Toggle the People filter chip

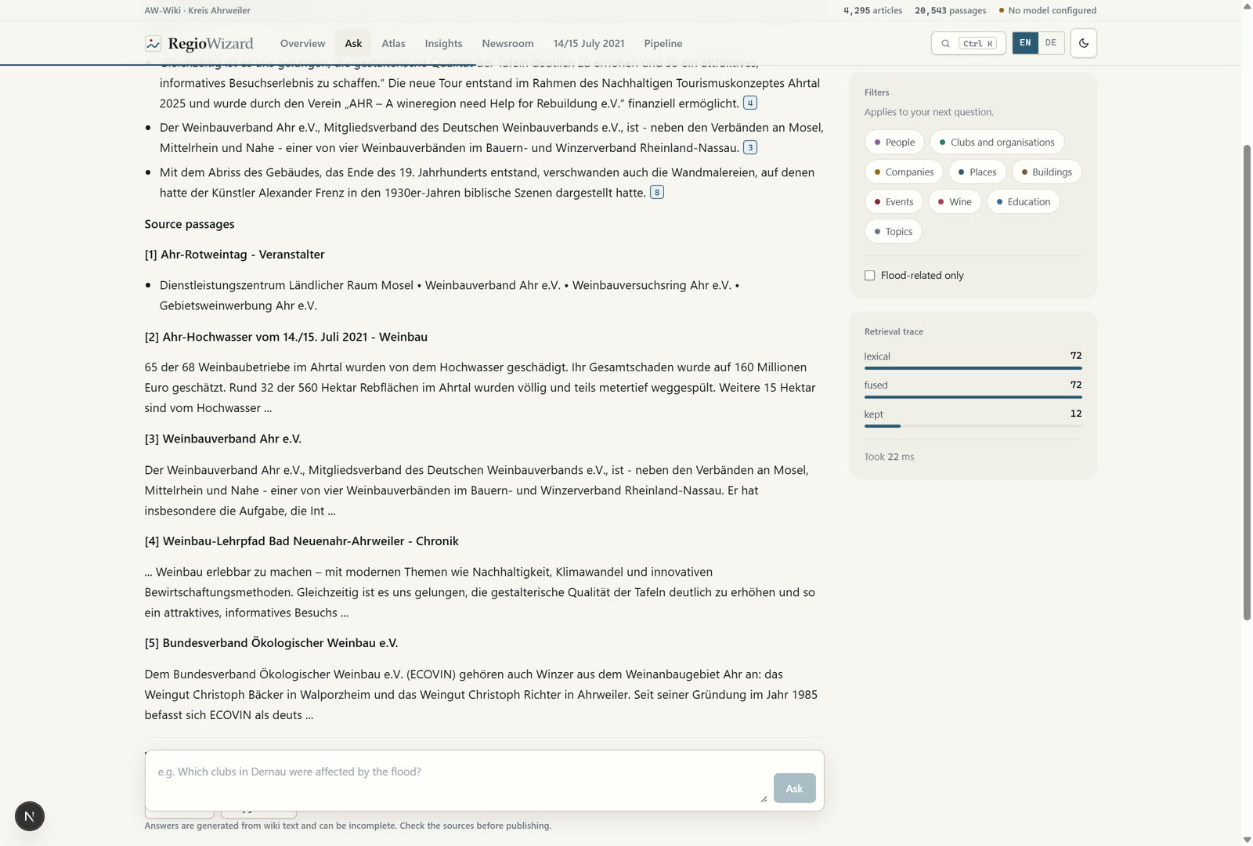coord(894,142)
